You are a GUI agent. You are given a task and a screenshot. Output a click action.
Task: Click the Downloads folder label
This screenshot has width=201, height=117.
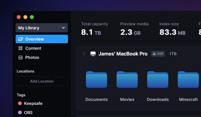click(158, 100)
